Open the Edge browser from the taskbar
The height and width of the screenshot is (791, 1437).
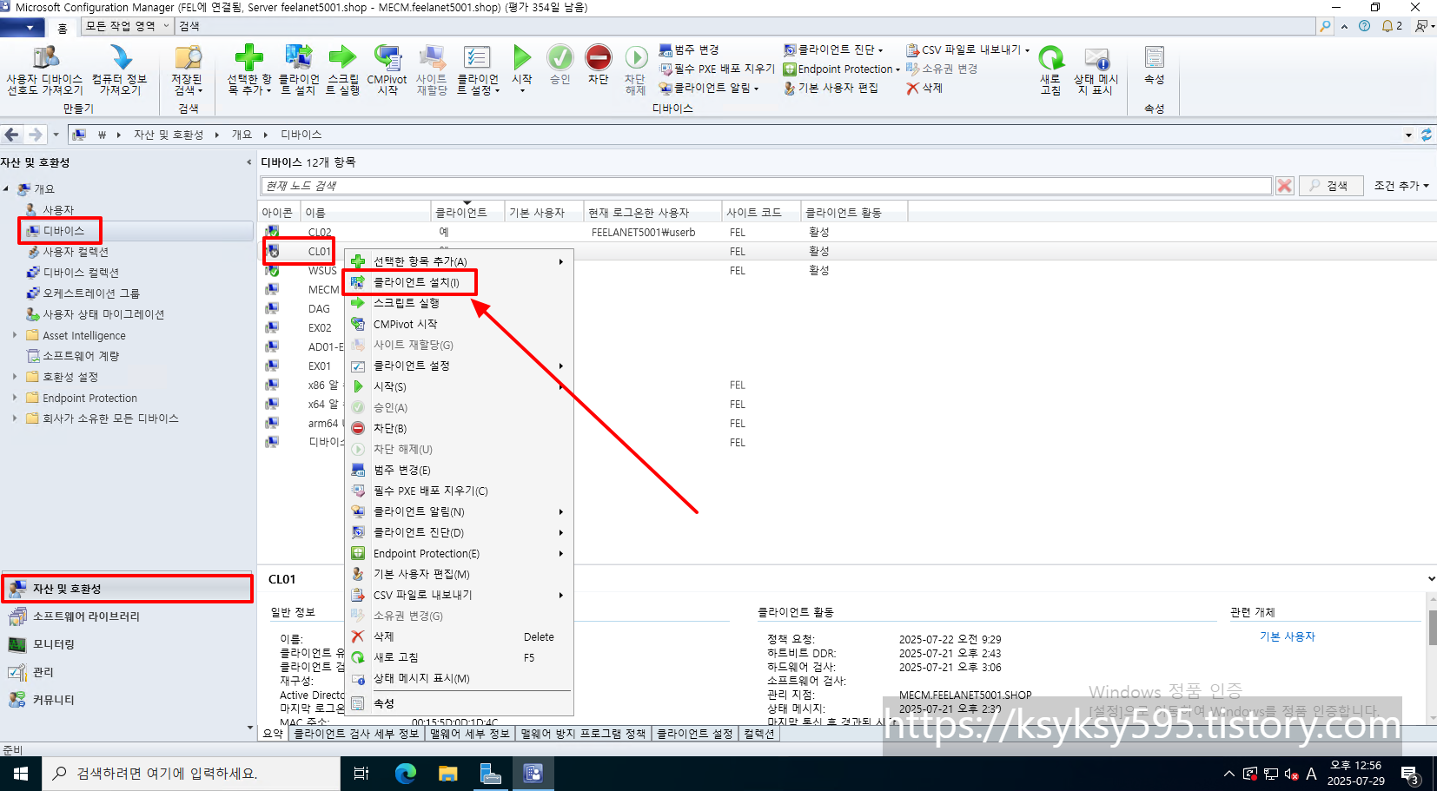point(405,773)
